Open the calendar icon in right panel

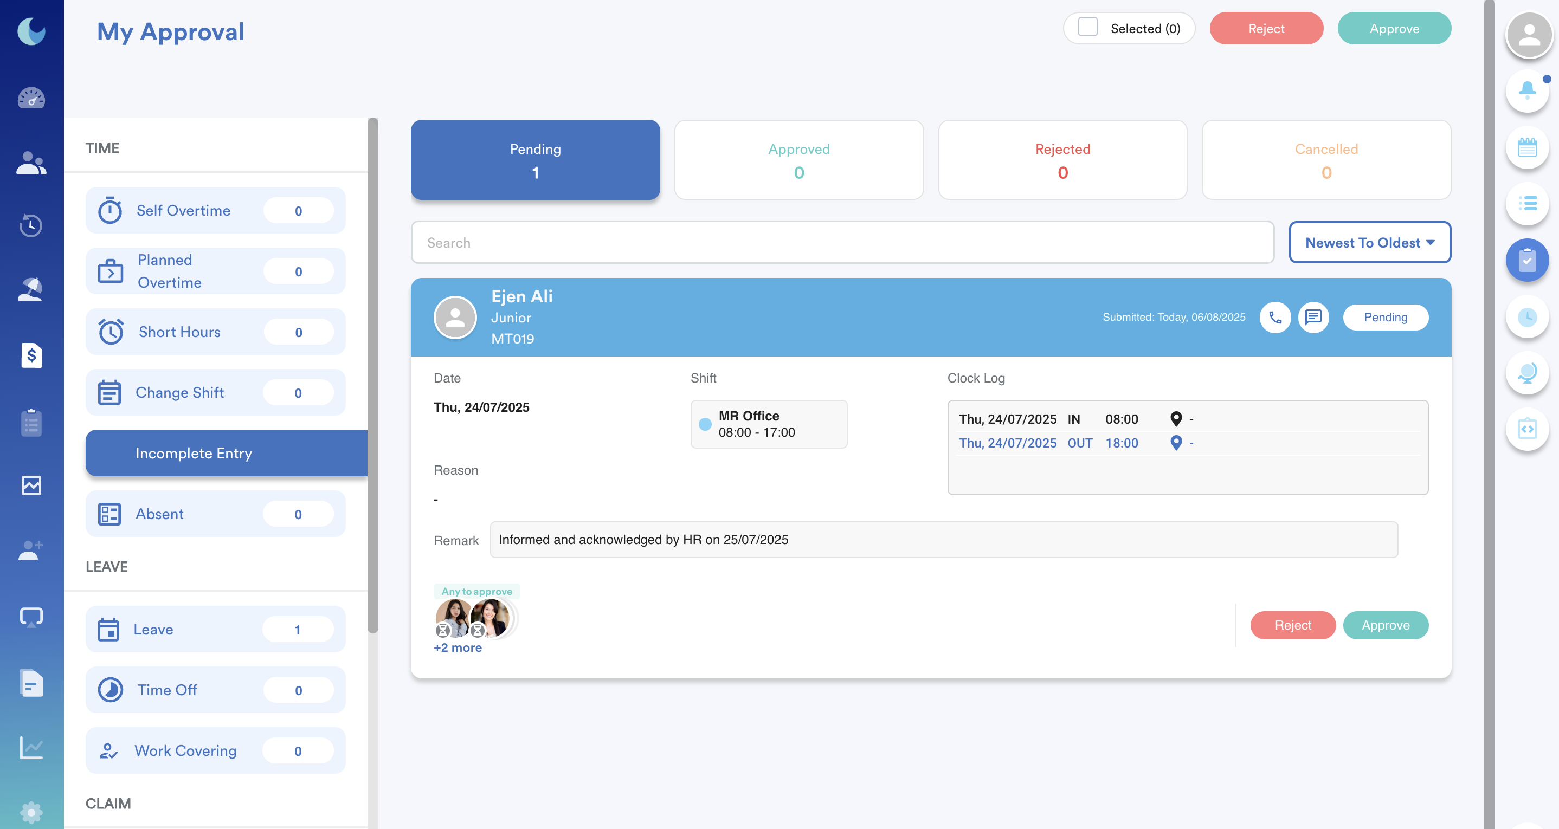coord(1527,147)
